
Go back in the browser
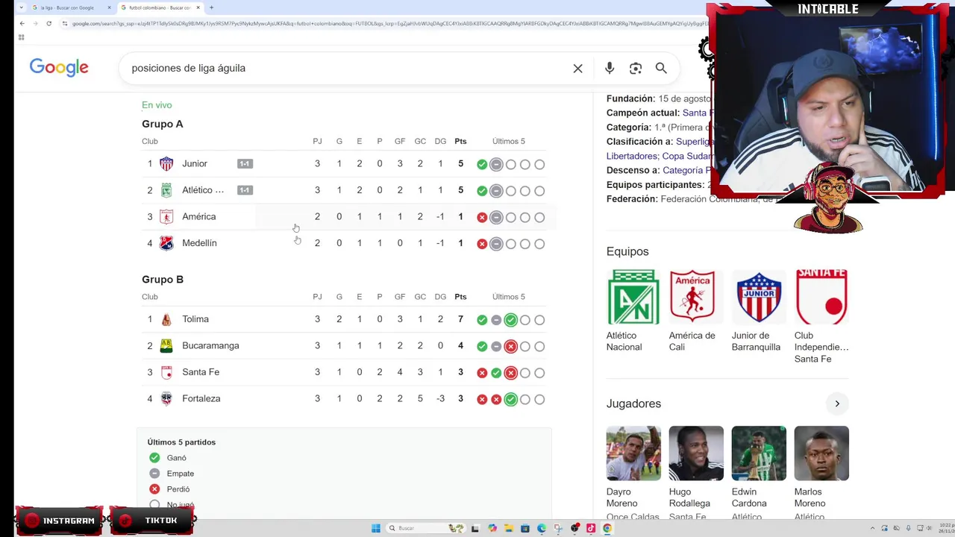[x=22, y=23]
